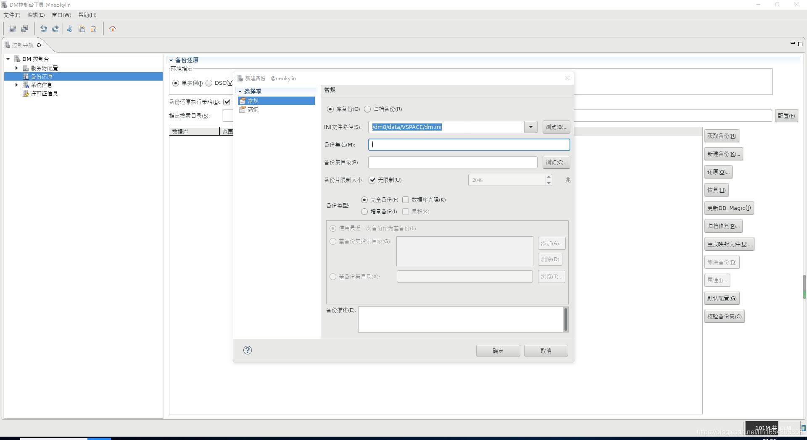Click 浏览(B) next to INI path
Image resolution: width=807 pixels, height=440 pixels.
pyautogui.click(x=556, y=127)
